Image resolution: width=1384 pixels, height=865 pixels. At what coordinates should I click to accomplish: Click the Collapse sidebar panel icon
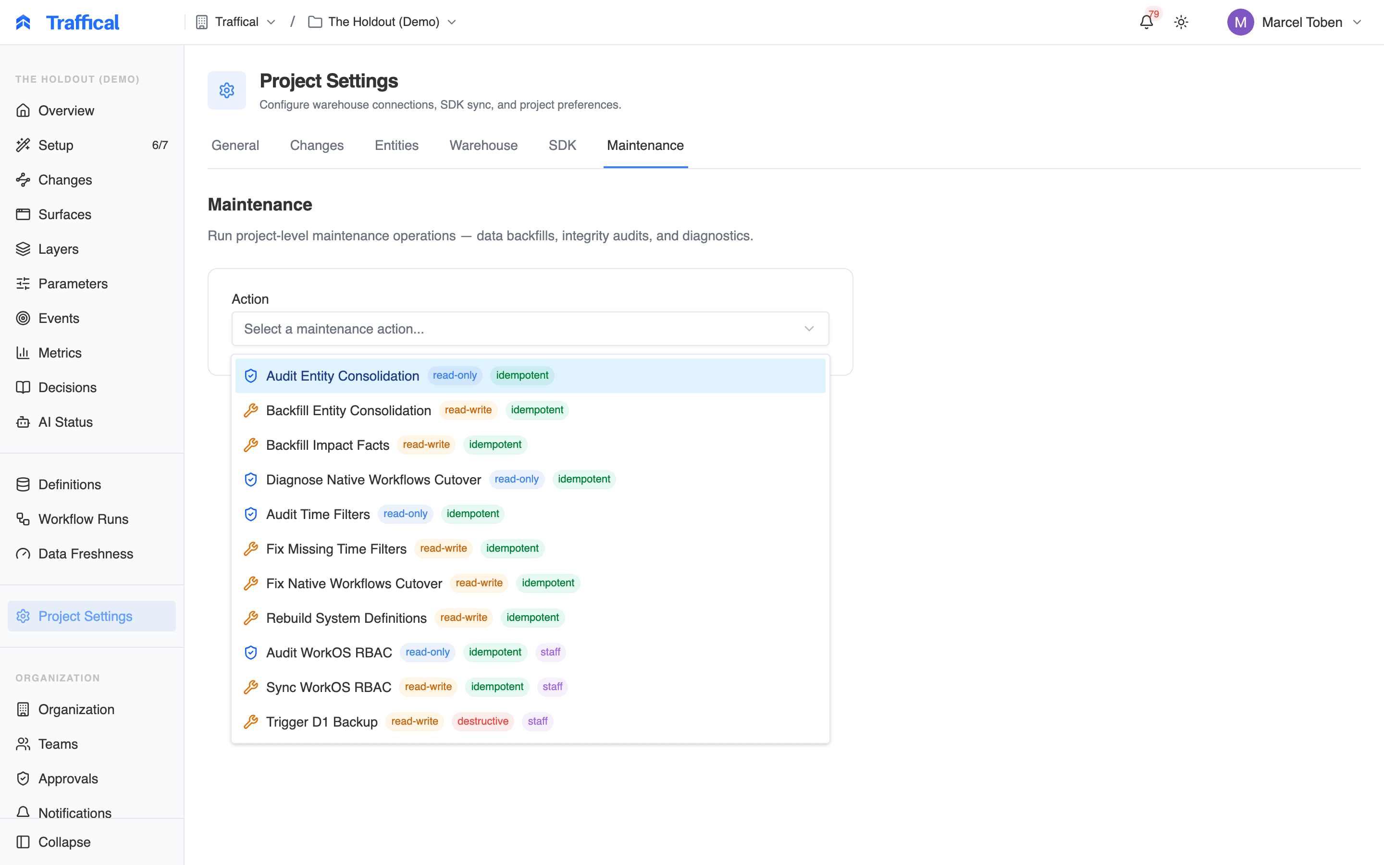pos(23,842)
